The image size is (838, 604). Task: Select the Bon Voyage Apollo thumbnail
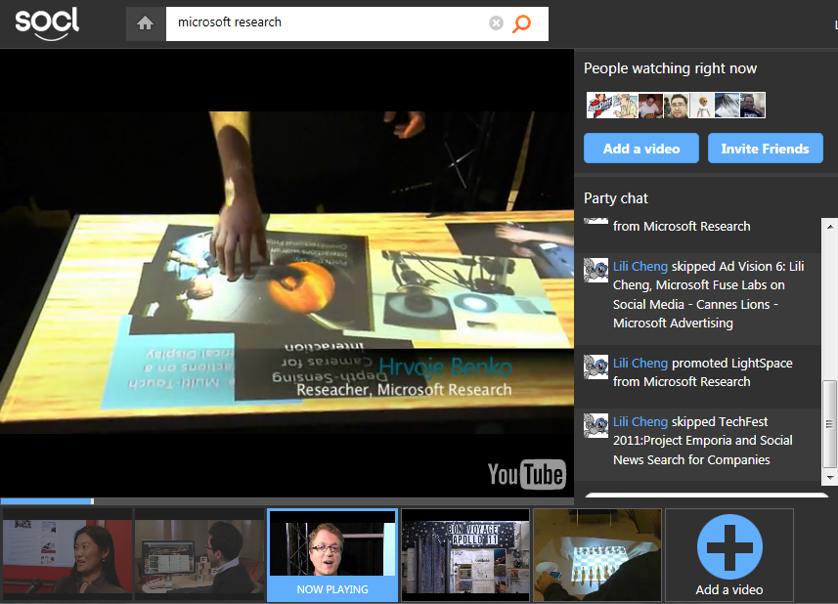coord(465,554)
